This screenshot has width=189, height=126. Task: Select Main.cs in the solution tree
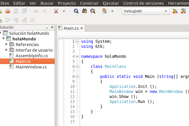23,61
